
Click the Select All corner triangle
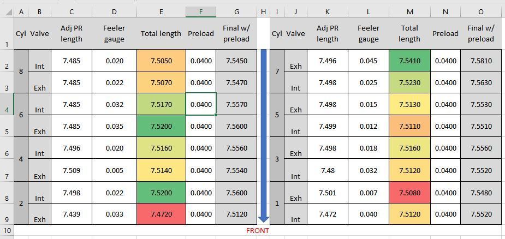8,12
